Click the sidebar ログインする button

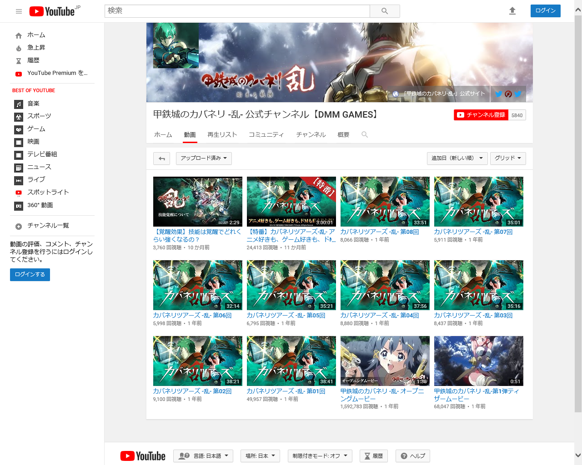tap(30, 275)
